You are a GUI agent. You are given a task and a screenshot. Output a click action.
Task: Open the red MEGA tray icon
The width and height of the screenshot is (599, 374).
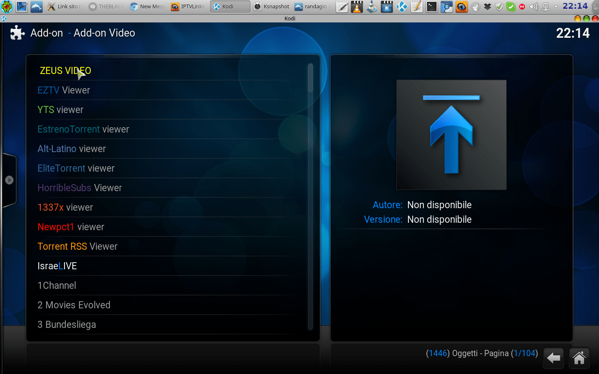tap(522, 7)
